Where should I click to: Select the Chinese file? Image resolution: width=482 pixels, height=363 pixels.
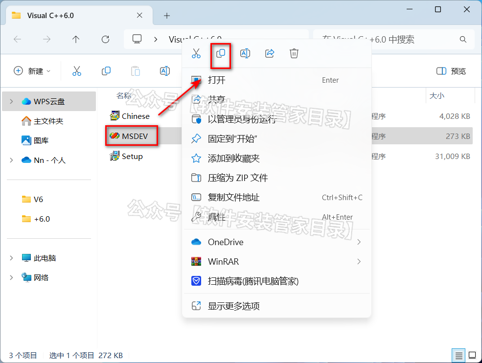(130, 116)
